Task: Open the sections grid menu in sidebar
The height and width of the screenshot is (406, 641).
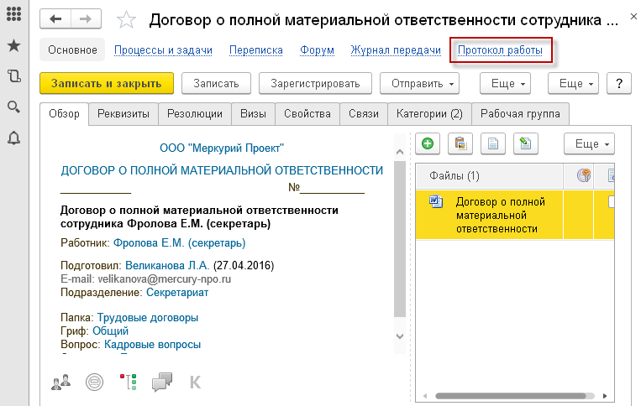Action: click(x=13, y=15)
